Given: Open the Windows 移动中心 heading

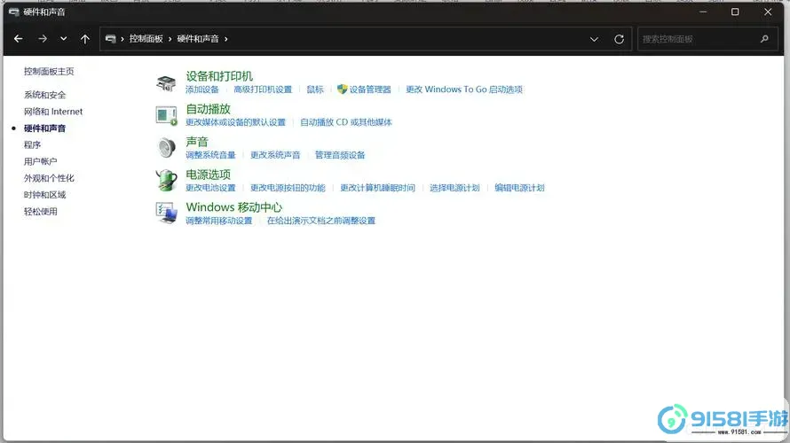Looking at the screenshot, I should 234,207.
